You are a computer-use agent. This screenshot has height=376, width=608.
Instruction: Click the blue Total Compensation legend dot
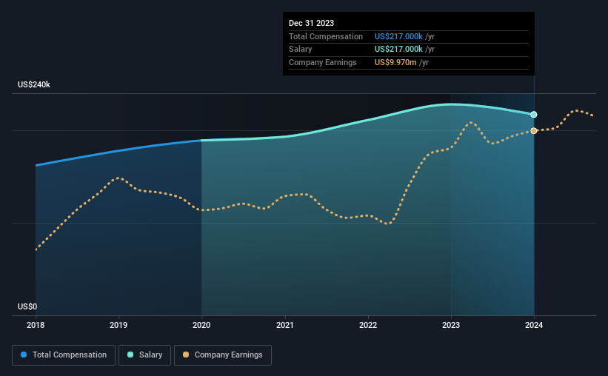tap(24, 355)
